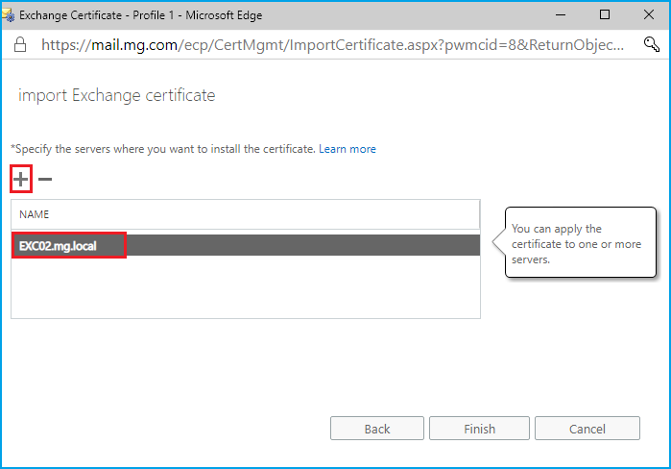This screenshot has width=671, height=469.
Task: Click empty area below the server list row
Action: click(x=245, y=286)
